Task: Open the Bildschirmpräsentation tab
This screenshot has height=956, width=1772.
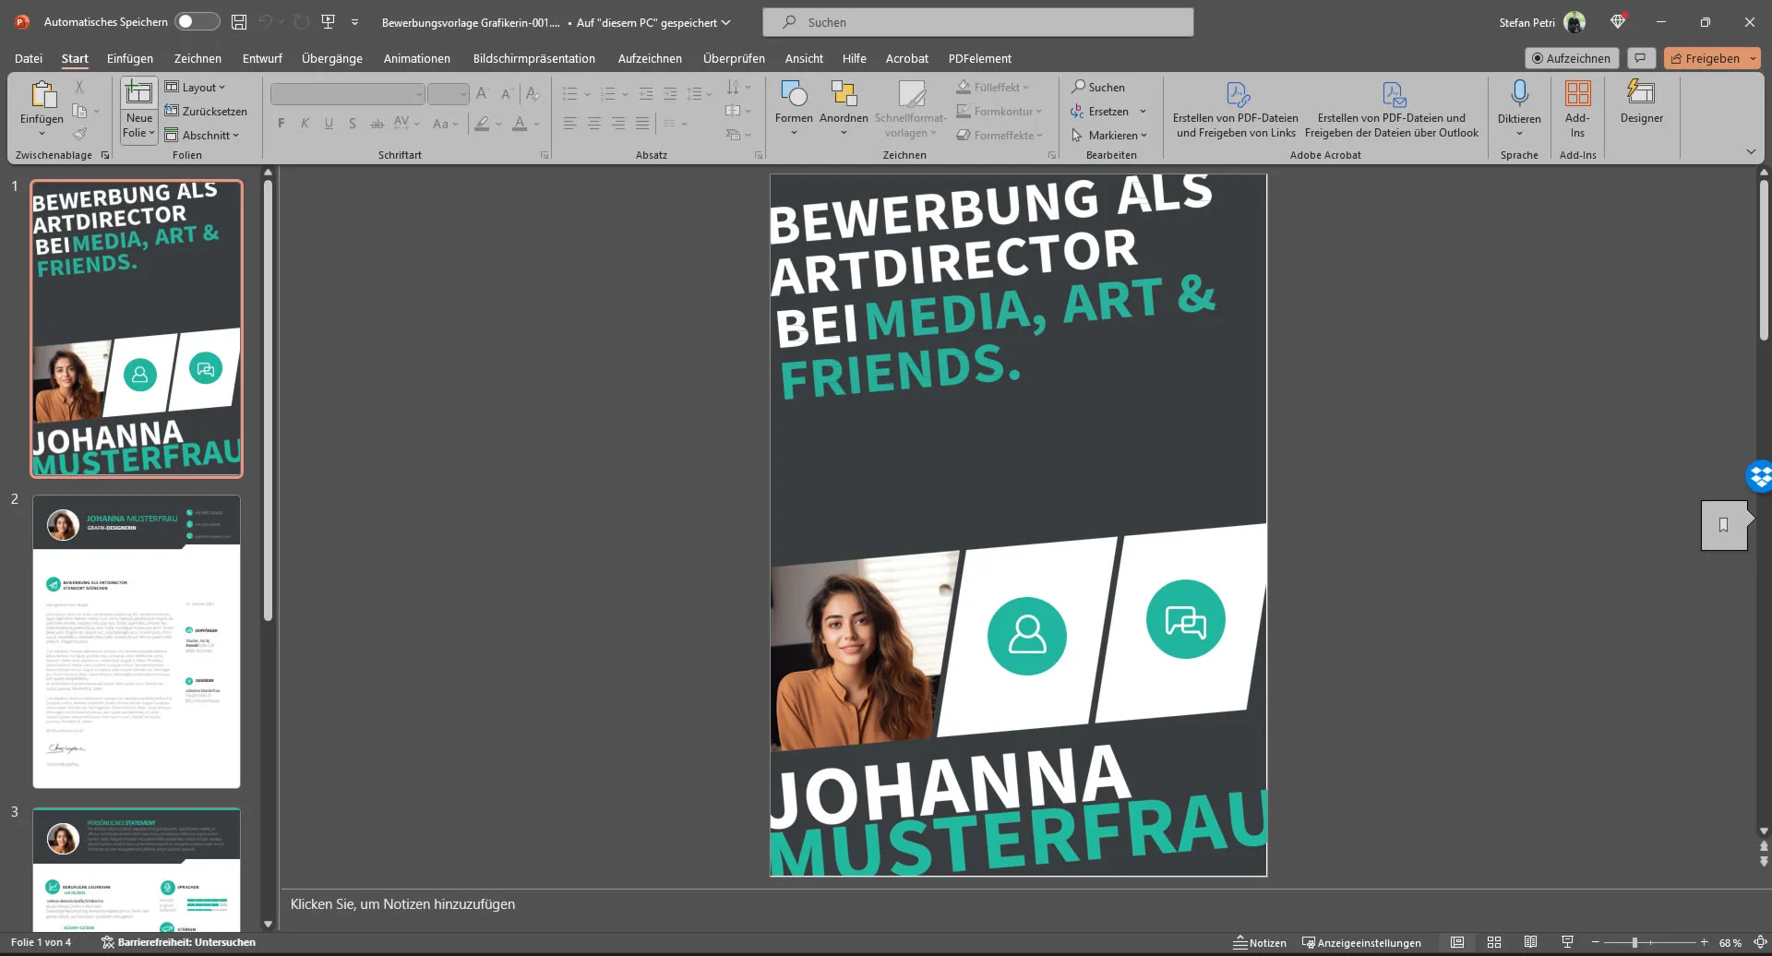Action: pos(534,58)
